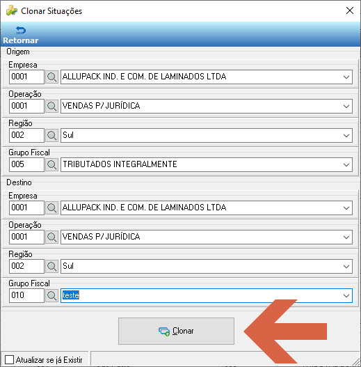The width and height of the screenshot is (361, 367).
Task: Search origin Empresa with magnifier icon
Action: click(x=51, y=77)
